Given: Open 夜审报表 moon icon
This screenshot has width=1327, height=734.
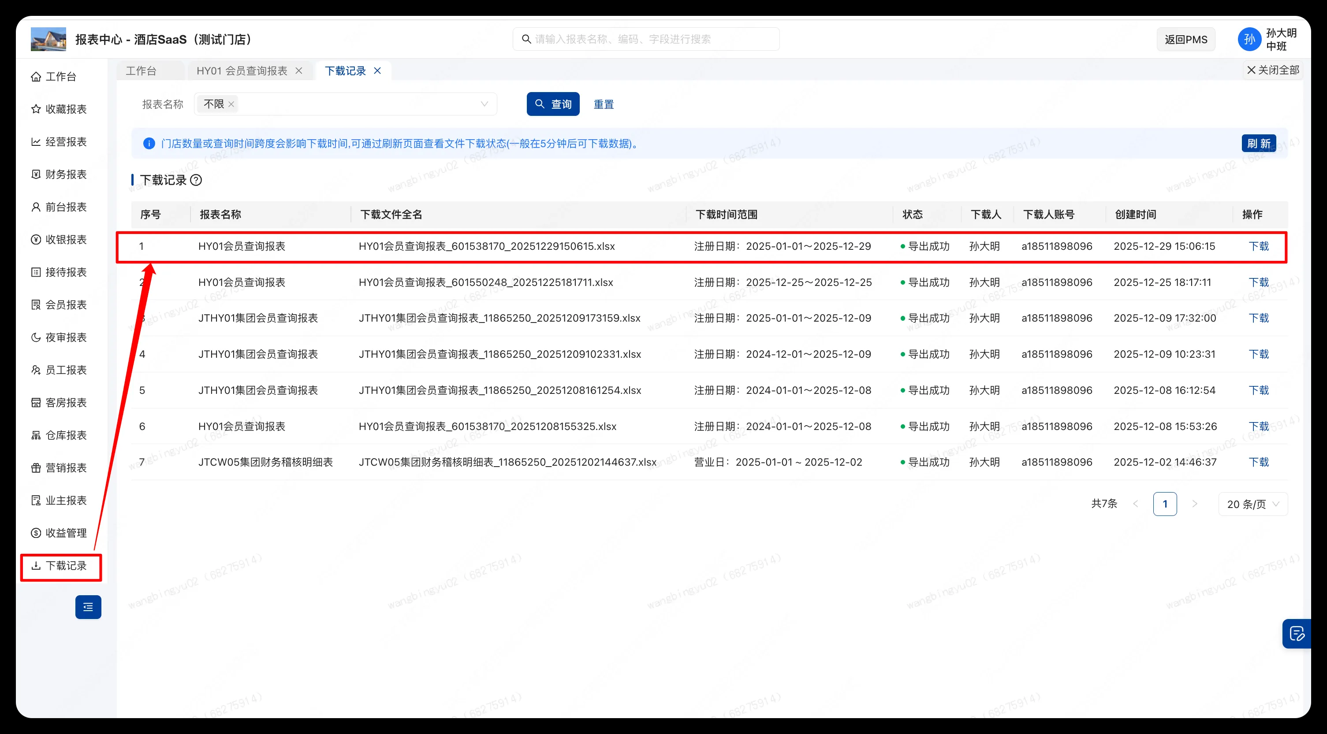Looking at the screenshot, I should tap(36, 337).
